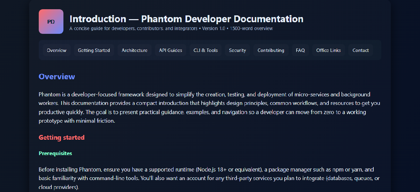Open CLI & Tools nav item
Image resolution: width=420 pixels, height=192 pixels.
tap(206, 50)
